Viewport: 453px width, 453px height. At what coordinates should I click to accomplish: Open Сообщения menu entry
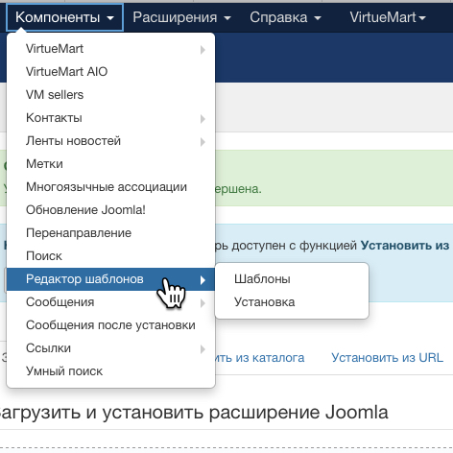point(110,302)
